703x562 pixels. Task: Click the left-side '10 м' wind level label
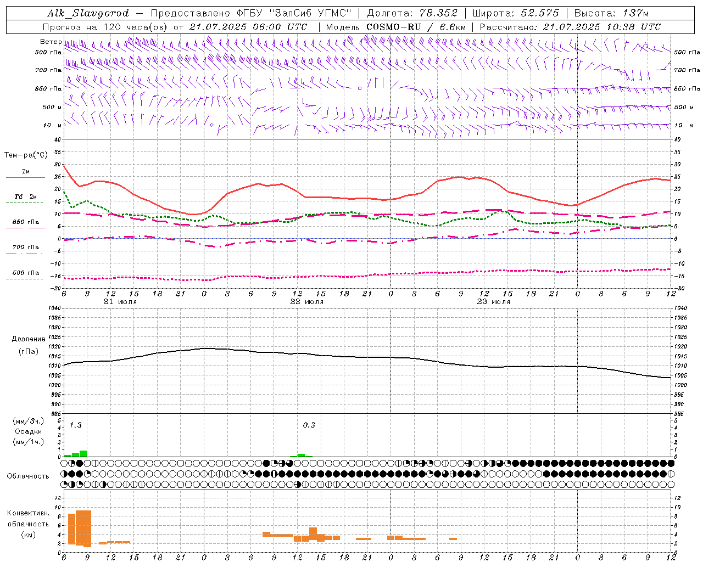pos(53,125)
